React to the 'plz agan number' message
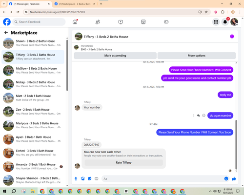 [203, 116]
